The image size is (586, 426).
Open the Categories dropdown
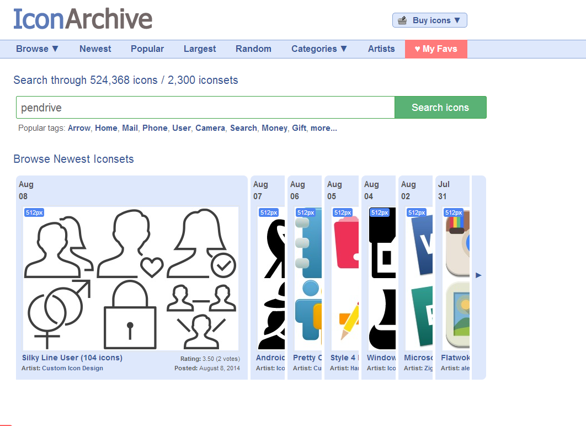coord(319,49)
